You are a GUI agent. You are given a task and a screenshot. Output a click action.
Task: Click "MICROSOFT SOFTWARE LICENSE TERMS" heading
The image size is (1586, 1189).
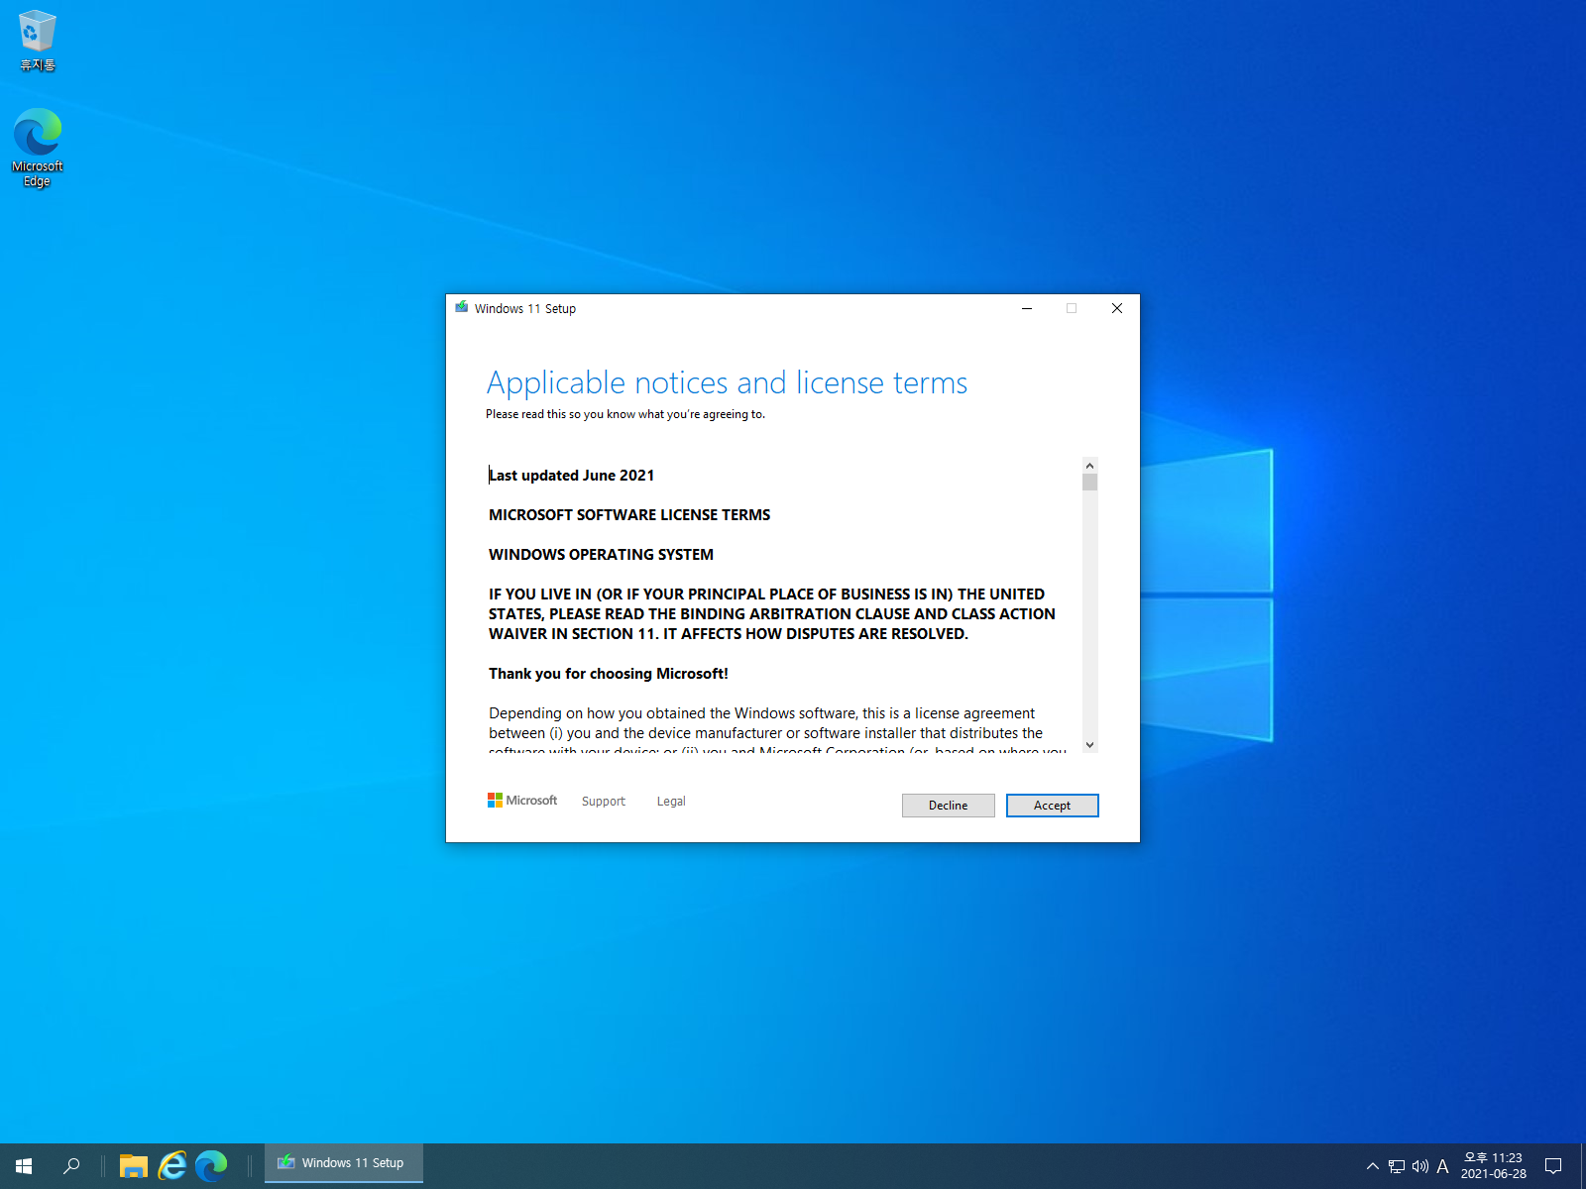pos(629,515)
